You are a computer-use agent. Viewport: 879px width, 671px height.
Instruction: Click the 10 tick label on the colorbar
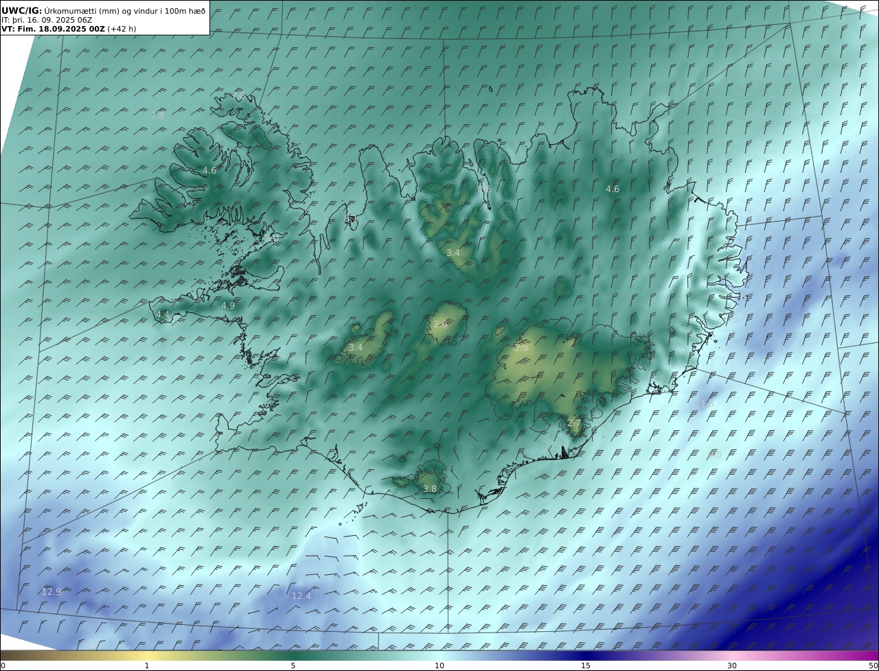(439, 666)
